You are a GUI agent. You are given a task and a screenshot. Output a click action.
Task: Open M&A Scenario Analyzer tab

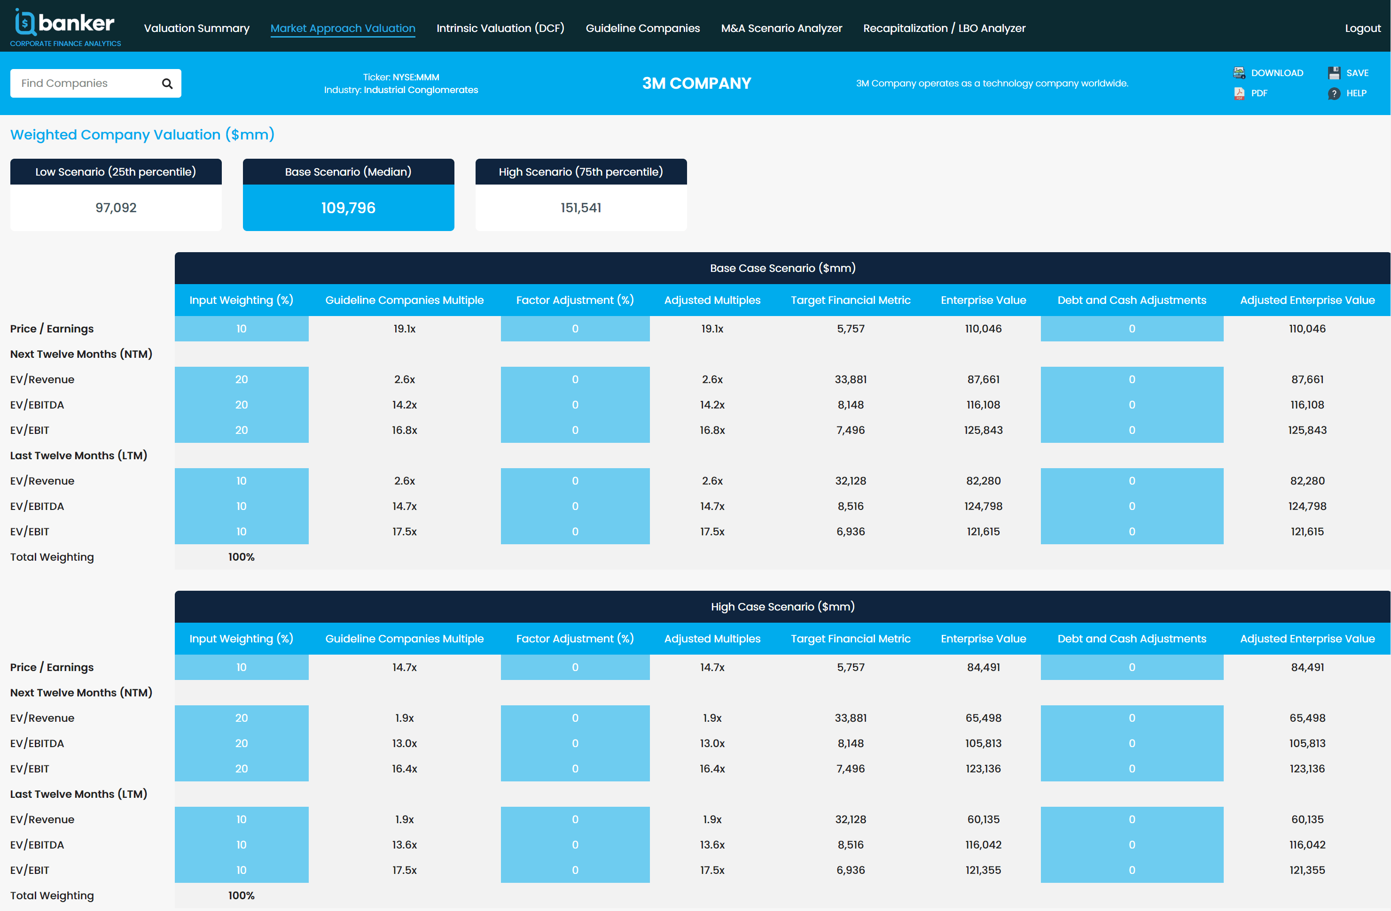(x=781, y=28)
